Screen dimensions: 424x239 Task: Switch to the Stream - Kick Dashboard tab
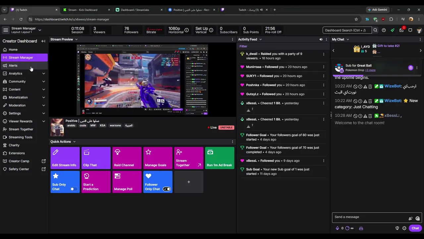tap(86, 10)
